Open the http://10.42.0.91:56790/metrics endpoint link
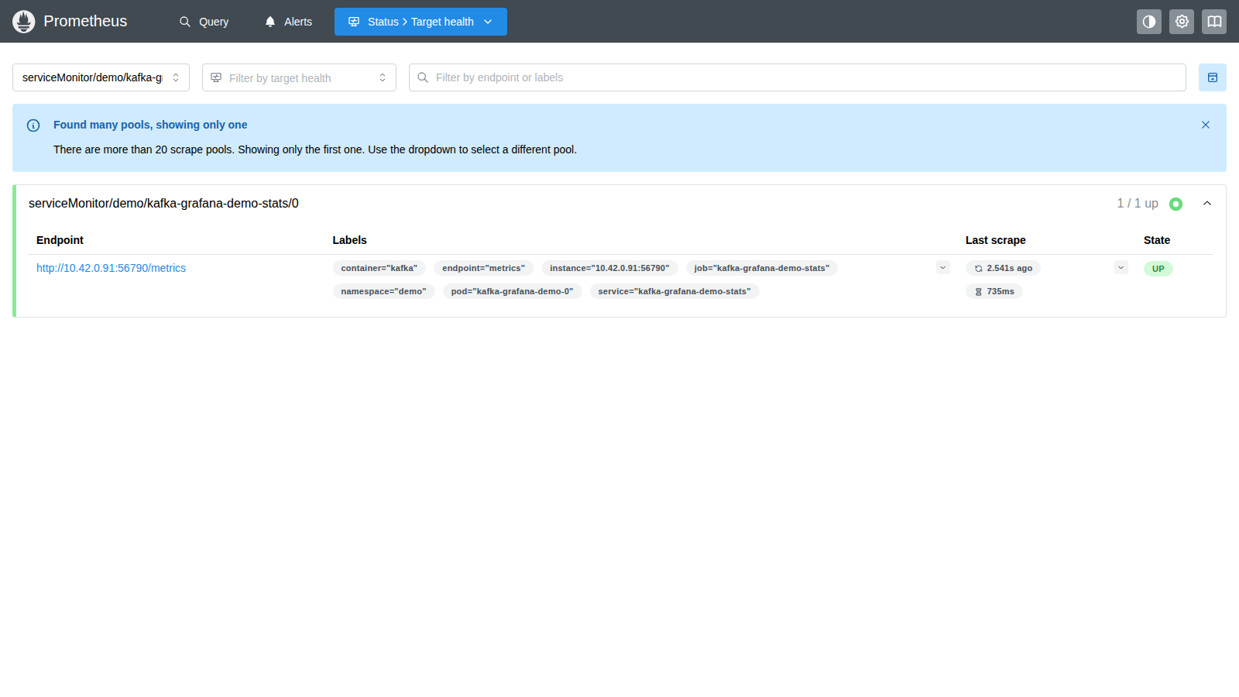This screenshot has height=697, width=1239. pyautogui.click(x=111, y=268)
